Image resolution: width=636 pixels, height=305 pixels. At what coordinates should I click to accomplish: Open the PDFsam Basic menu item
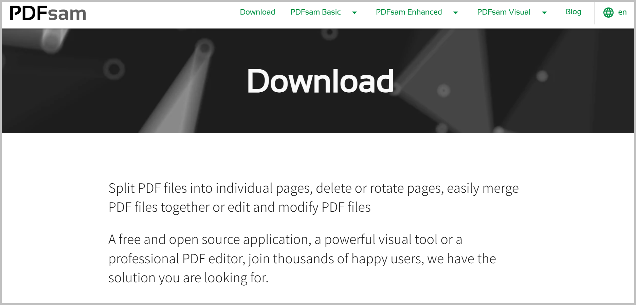click(315, 12)
